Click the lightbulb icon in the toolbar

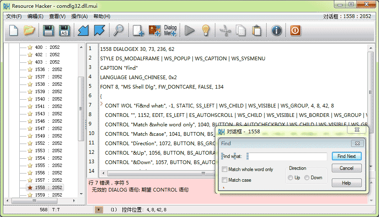pos(205,30)
